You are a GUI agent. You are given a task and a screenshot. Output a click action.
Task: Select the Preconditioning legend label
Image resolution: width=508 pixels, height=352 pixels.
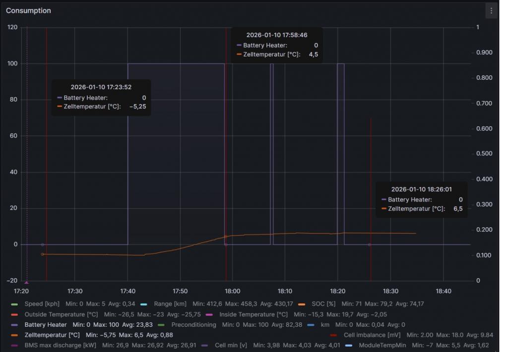[193, 325]
